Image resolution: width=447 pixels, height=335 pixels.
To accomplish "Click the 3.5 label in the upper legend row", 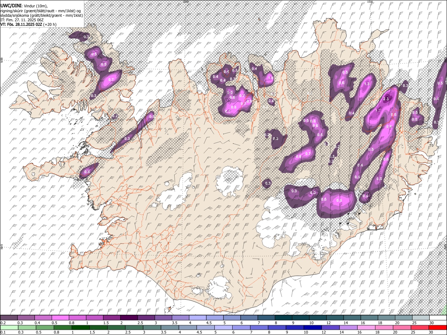I will (x=174, y=323).
